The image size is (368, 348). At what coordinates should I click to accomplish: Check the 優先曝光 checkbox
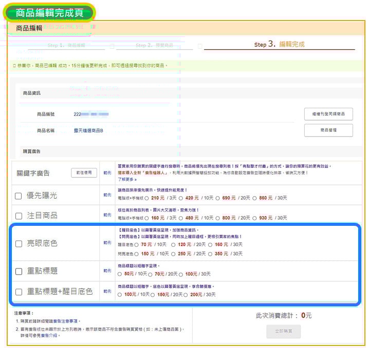click(x=19, y=196)
